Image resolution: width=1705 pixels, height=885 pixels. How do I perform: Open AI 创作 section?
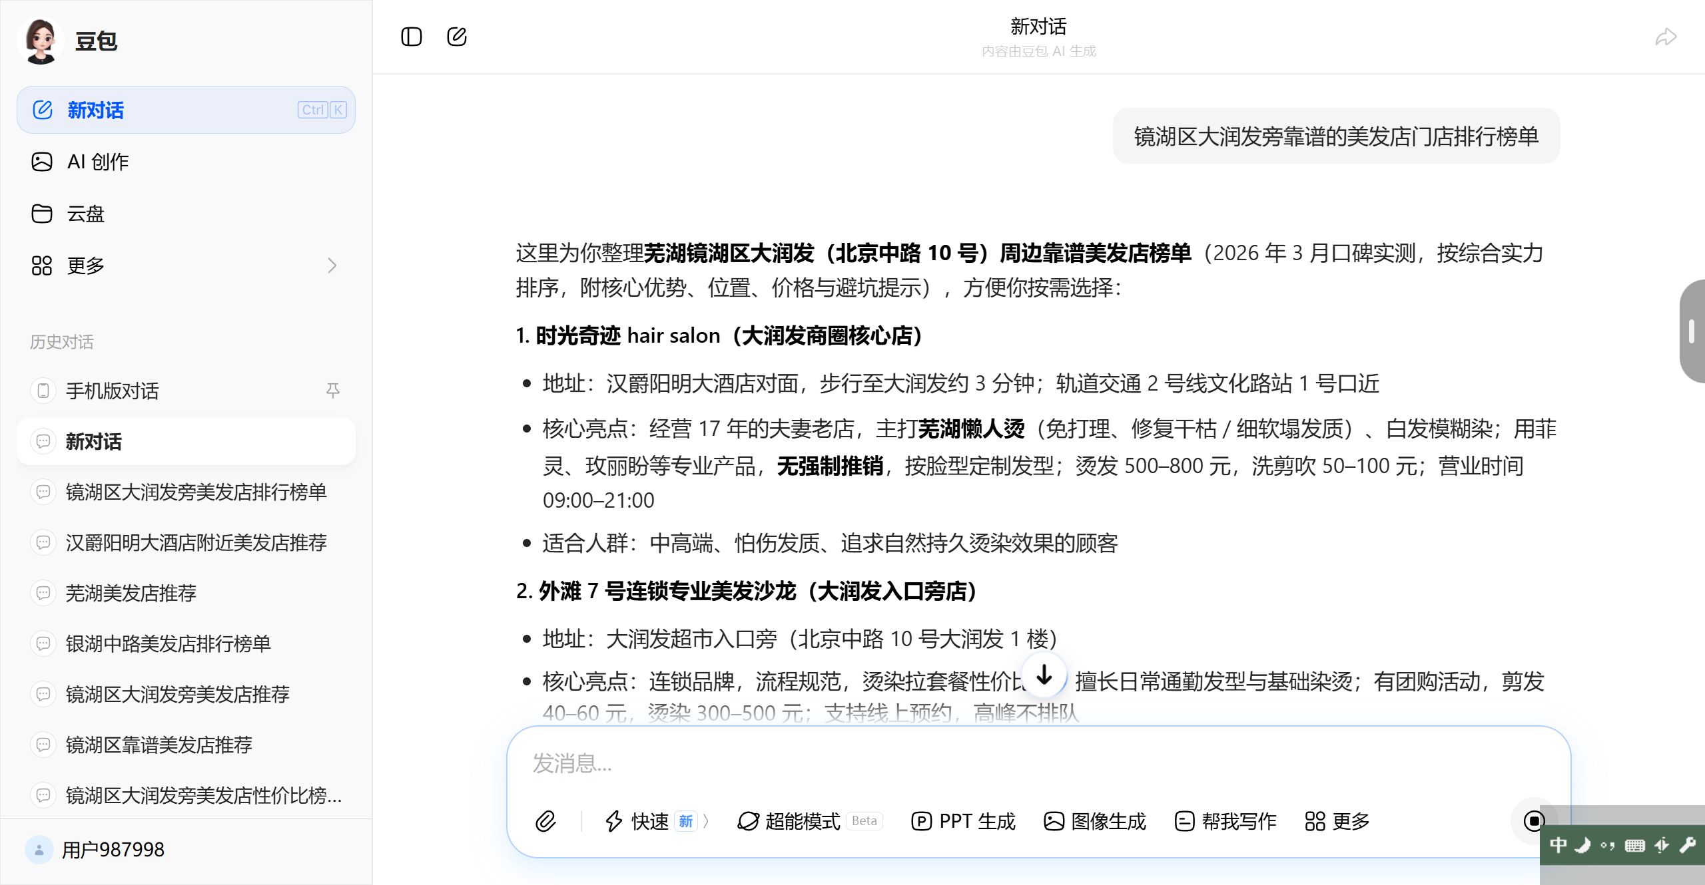pos(186,162)
